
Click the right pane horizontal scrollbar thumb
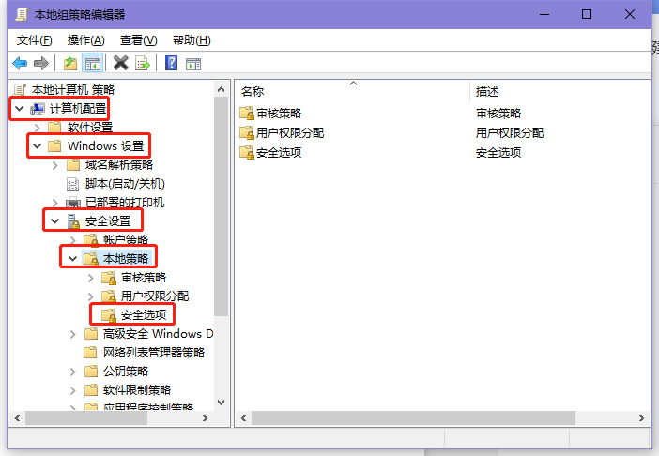(413, 418)
